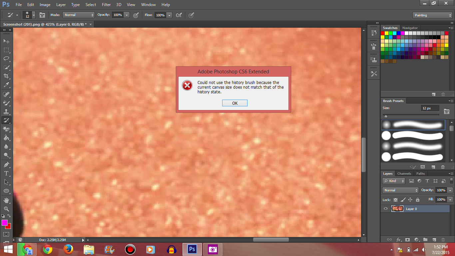
Task: Toggle layer filtering on/off switch
Action: (x=451, y=181)
